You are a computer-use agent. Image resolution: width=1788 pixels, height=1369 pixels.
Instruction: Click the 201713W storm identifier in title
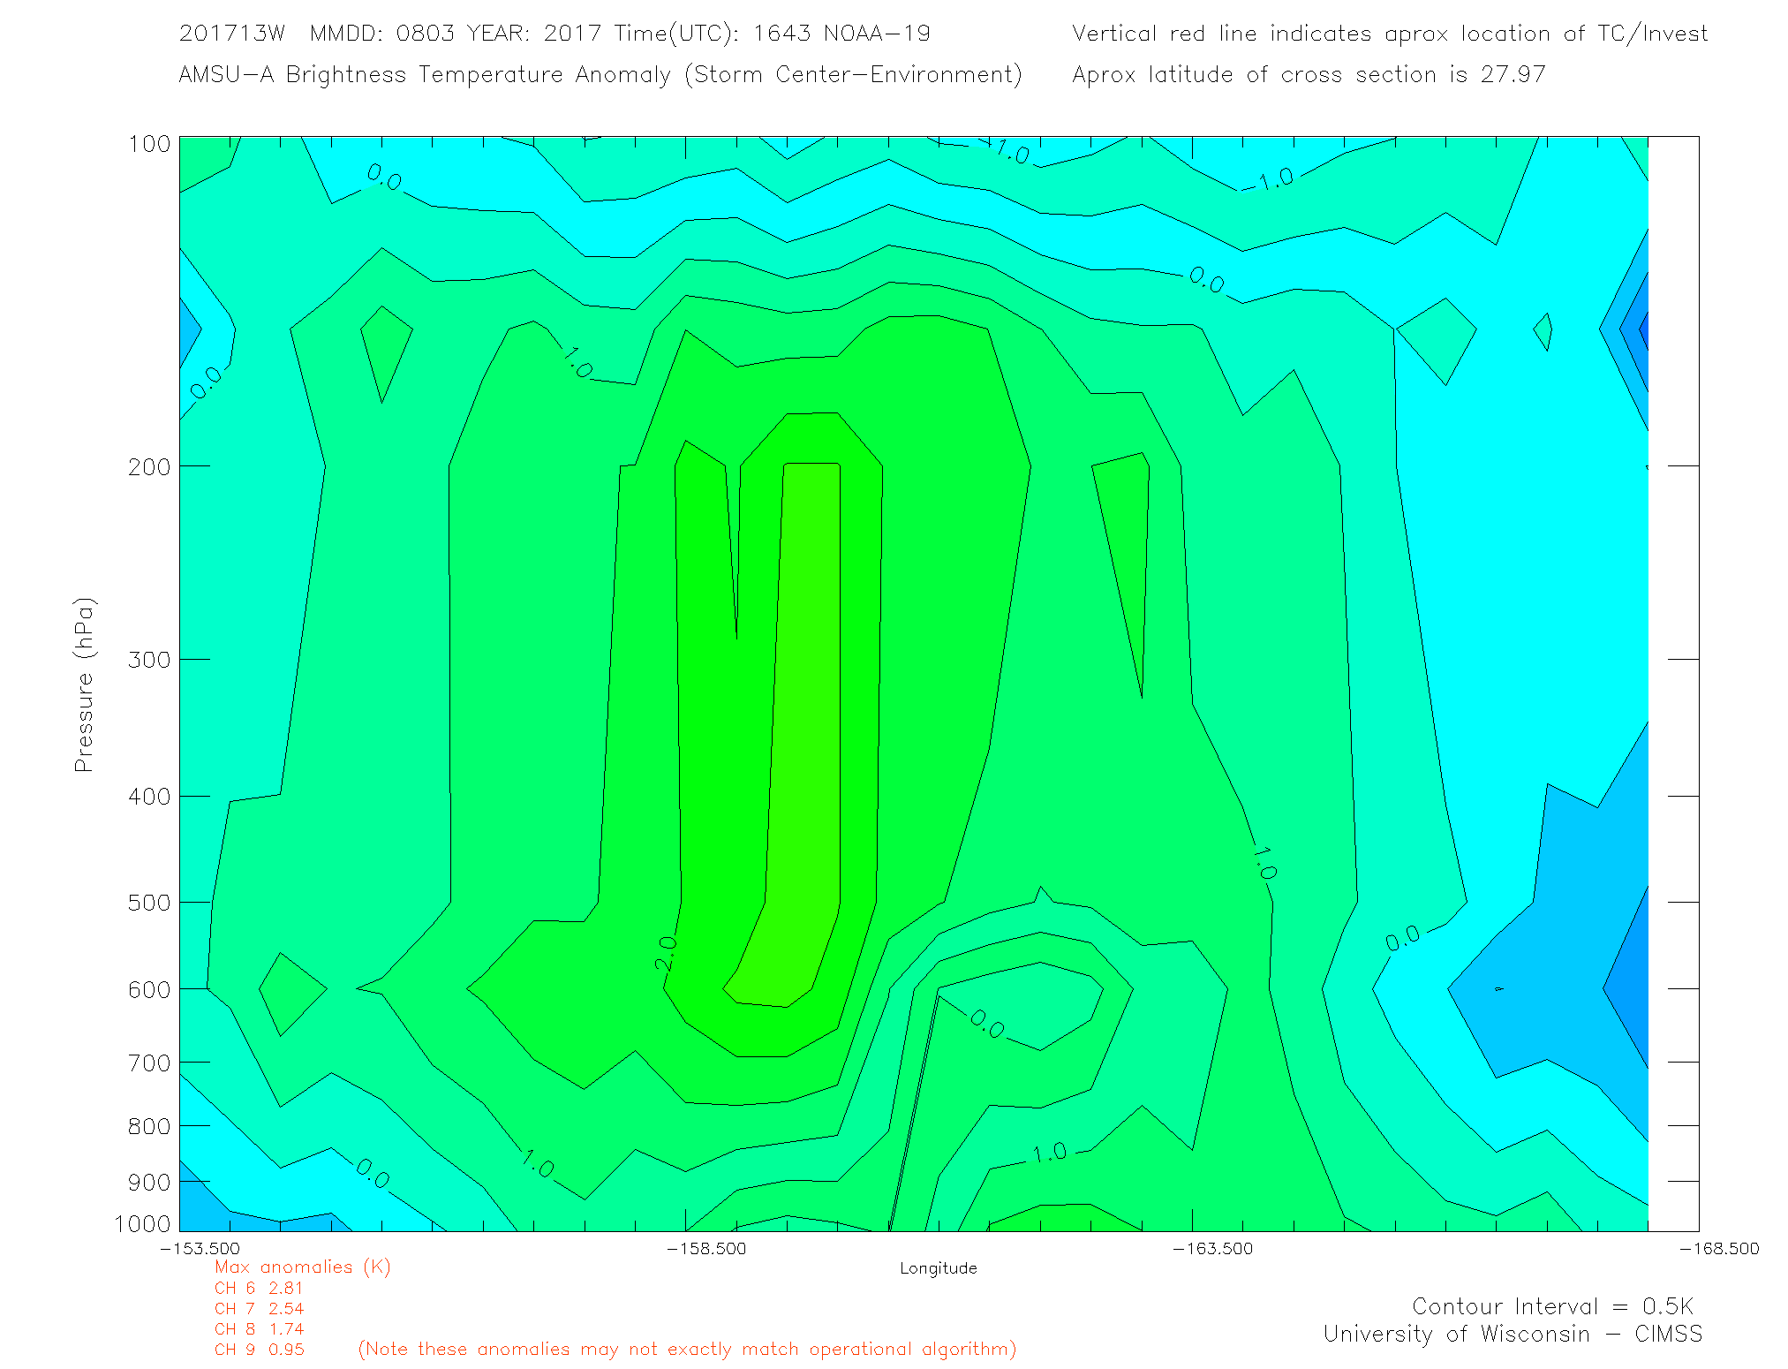click(x=232, y=34)
